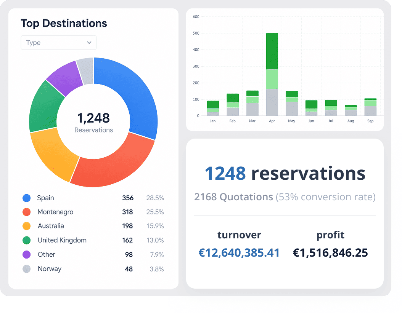Click the Australia legend label
This screenshot has width=402, height=313.
[x=51, y=226]
